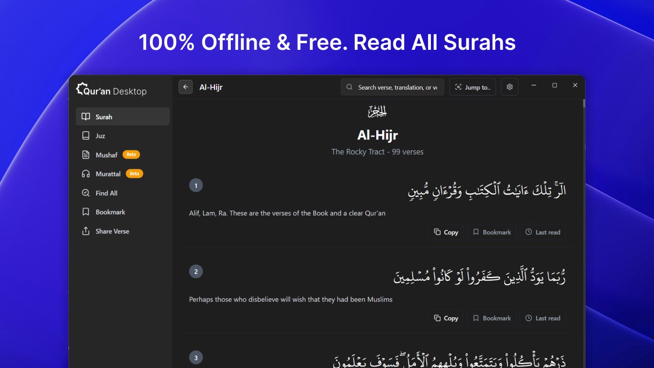Bookmark verse 2 of Al-Hijr

pos(492,318)
